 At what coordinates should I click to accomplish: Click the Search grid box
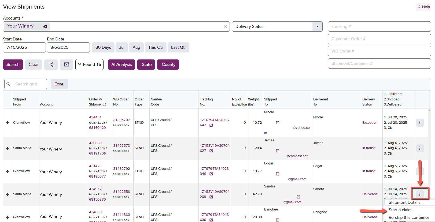click(x=26, y=84)
